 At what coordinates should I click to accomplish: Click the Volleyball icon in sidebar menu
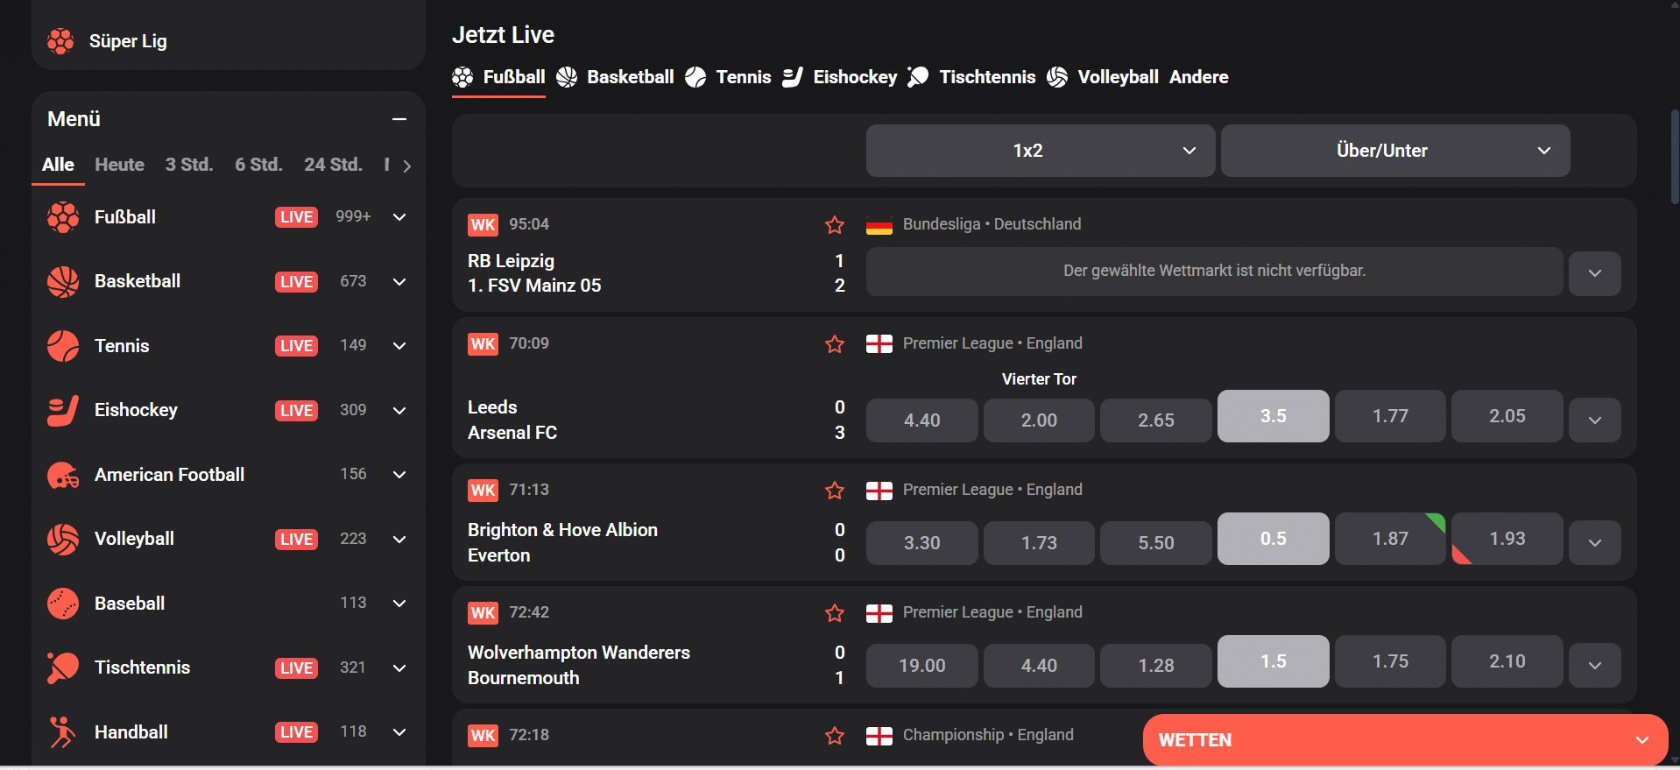coord(63,539)
